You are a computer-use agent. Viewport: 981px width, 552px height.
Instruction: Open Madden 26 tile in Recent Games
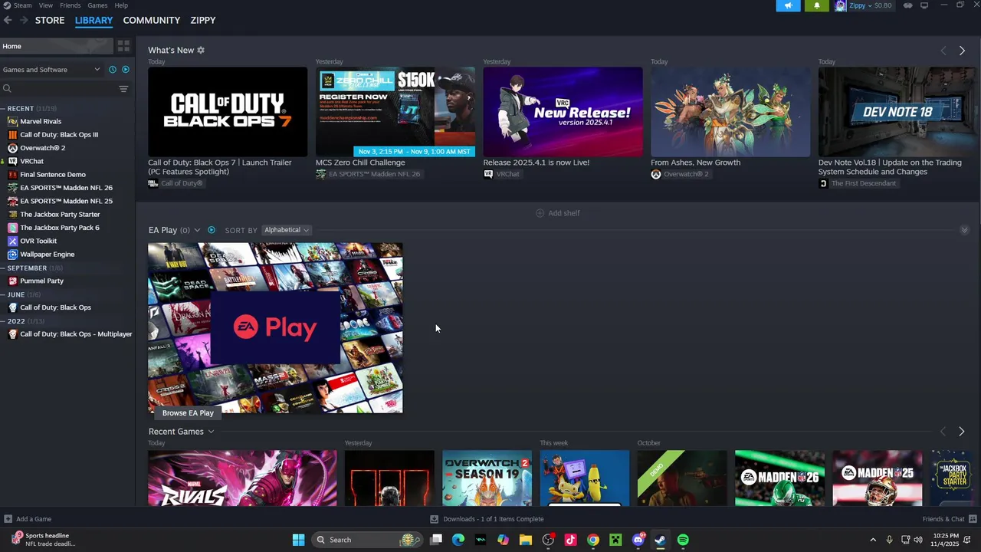(779, 478)
